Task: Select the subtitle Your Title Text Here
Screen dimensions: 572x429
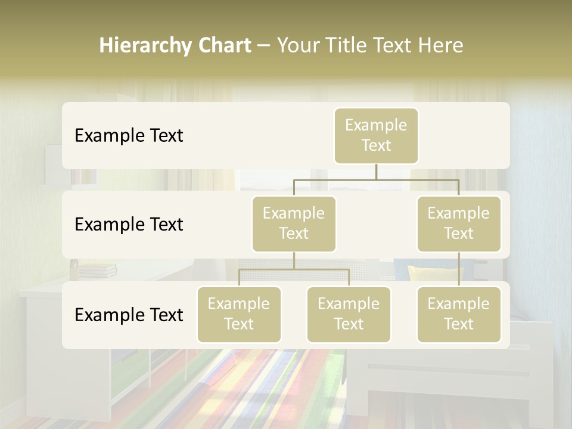Action: pos(369,44)
